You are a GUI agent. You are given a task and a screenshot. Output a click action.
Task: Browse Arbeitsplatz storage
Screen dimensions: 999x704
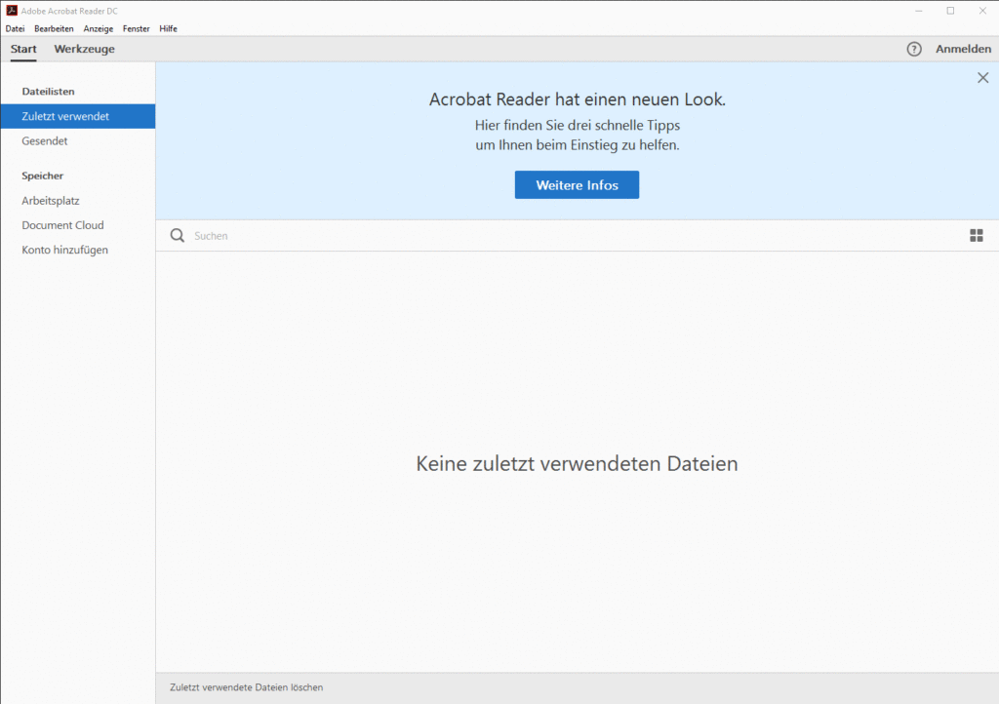(51, 201)
